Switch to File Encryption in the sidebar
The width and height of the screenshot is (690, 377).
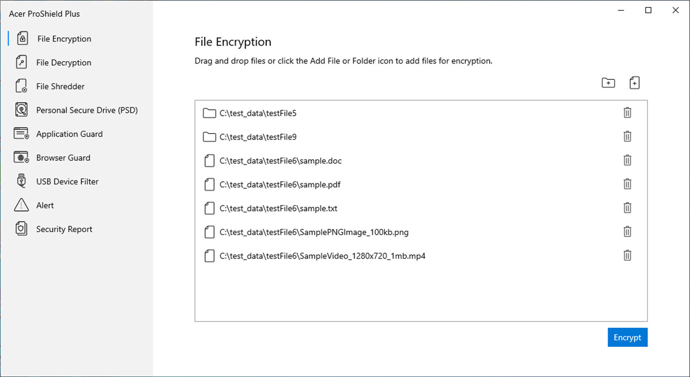click(x=64, y=38)
